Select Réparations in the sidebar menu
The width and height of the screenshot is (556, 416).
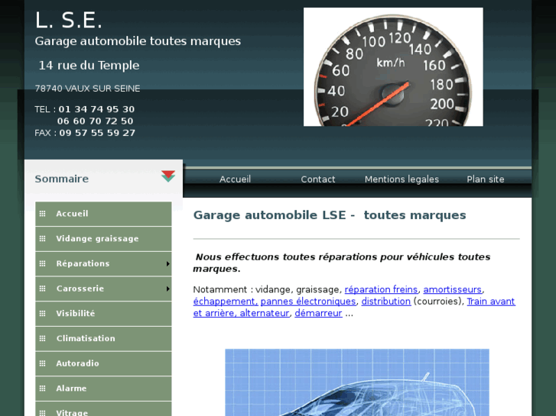point(103,264)
